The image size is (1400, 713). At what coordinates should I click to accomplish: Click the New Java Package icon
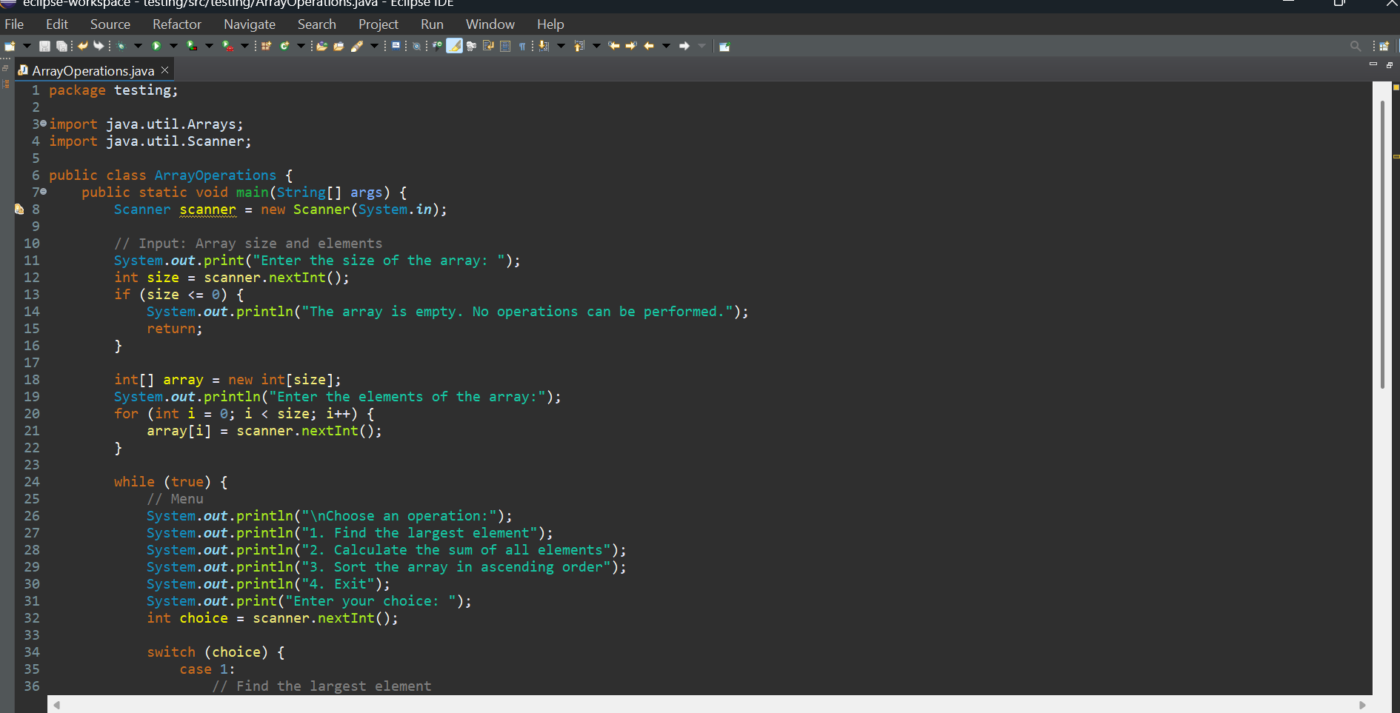[266, 46]
